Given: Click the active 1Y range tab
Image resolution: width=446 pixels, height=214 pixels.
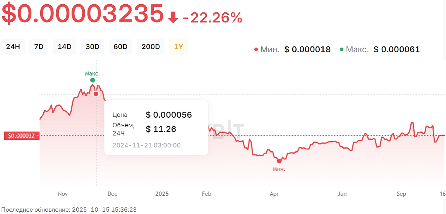Looking at the screenshot, I should (x=178, y=47).
